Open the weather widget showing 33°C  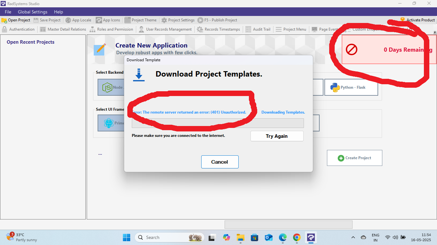coord(22,237)
